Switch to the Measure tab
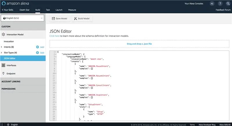Viewport: 232px width, 126px height. [x=72, y=10]
